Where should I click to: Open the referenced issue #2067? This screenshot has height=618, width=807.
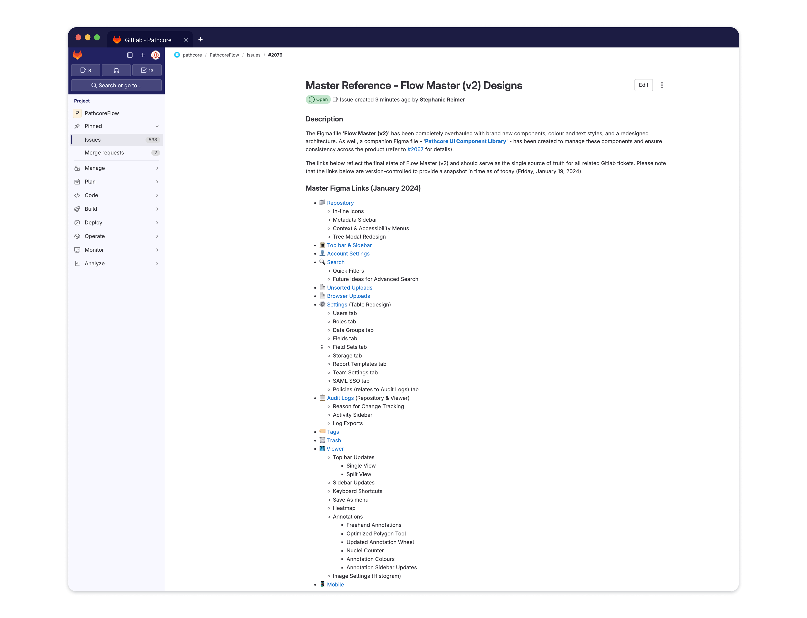(415, 149)
